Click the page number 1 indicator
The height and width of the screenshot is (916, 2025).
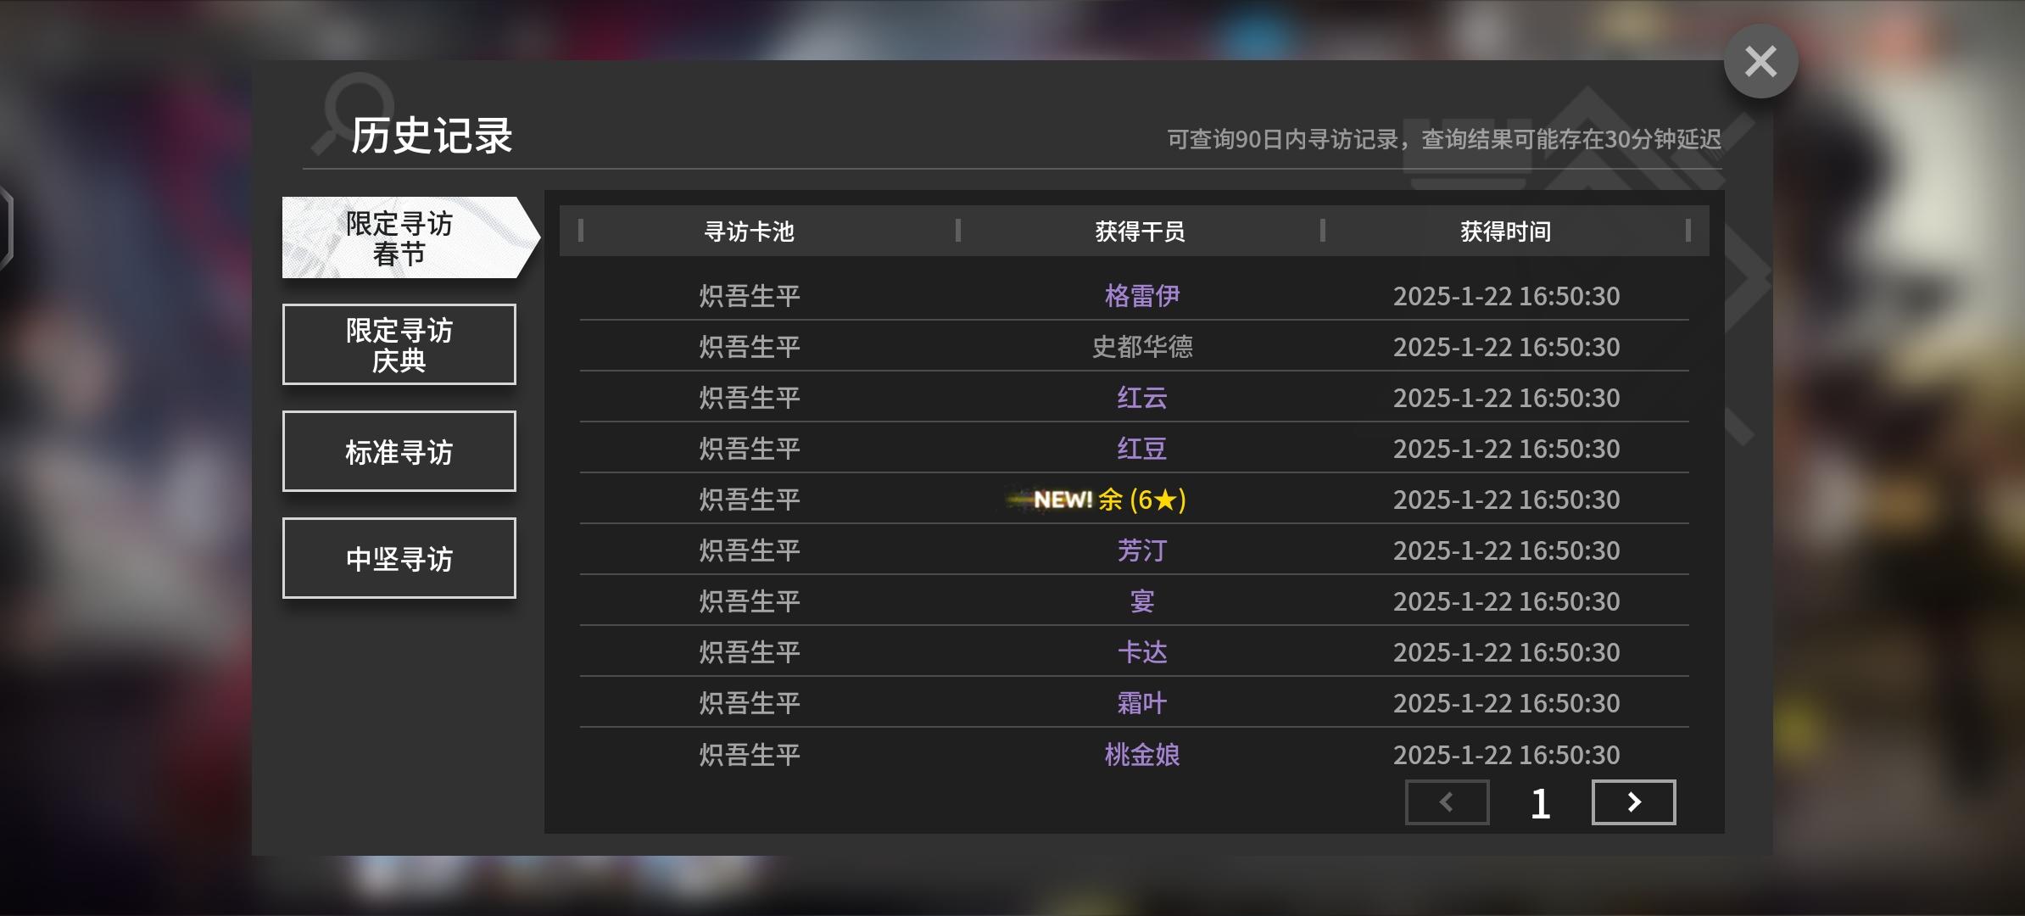coord(1540,803)
